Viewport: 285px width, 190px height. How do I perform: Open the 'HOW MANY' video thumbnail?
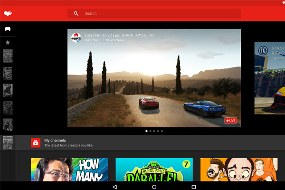coord(69,170)
